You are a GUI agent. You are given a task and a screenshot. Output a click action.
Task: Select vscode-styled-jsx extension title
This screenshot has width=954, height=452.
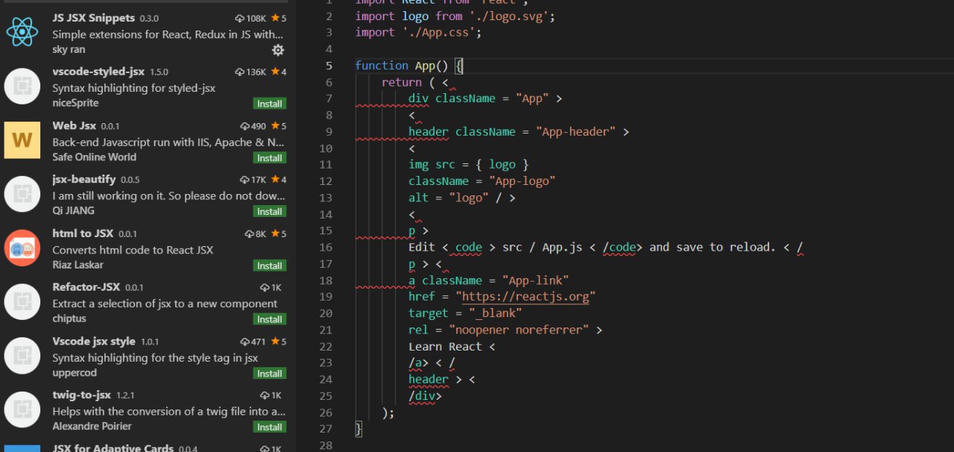pos(98,72)
